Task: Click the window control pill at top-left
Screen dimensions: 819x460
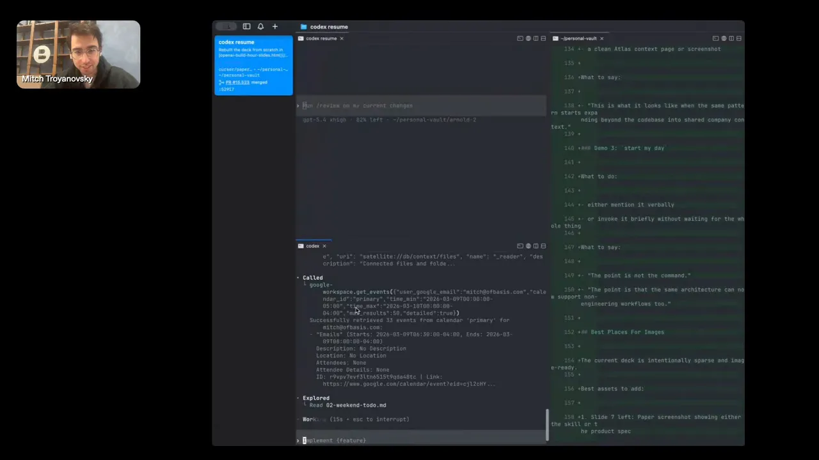Action: pos(226,27)
